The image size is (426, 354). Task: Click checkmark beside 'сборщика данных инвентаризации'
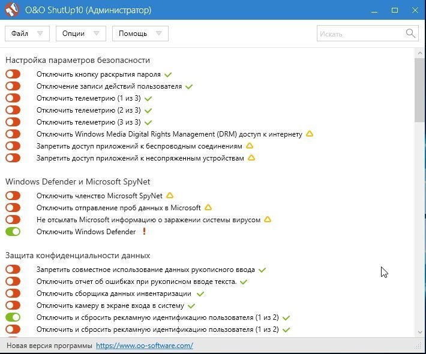(x=200, y=294)
